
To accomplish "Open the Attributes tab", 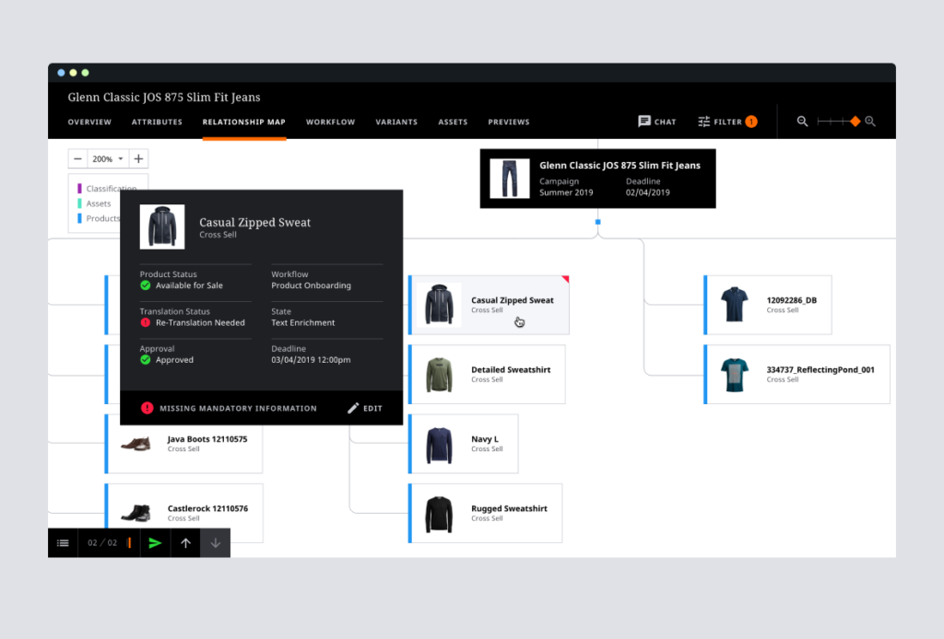I will click(157, 122).
